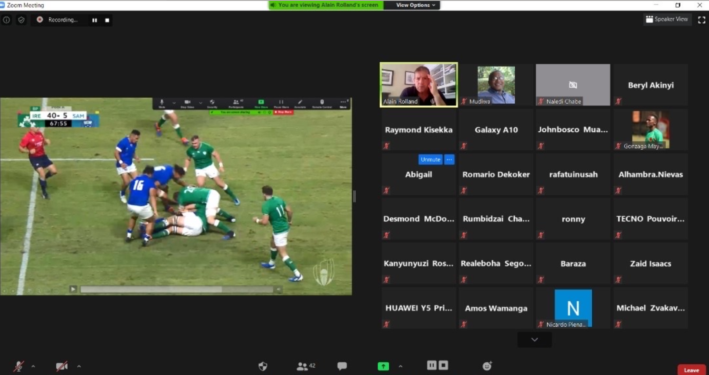This screenshot has width=709, height=375.
Task: Select Naledi Chabe's tile
Action: [x=573, y=85]
